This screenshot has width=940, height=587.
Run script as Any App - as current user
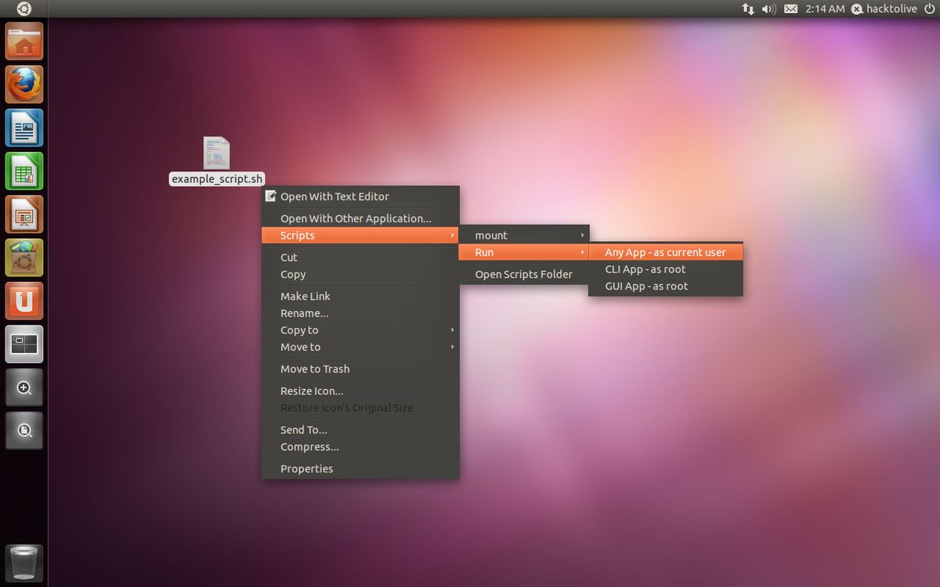tap(666, 252)
